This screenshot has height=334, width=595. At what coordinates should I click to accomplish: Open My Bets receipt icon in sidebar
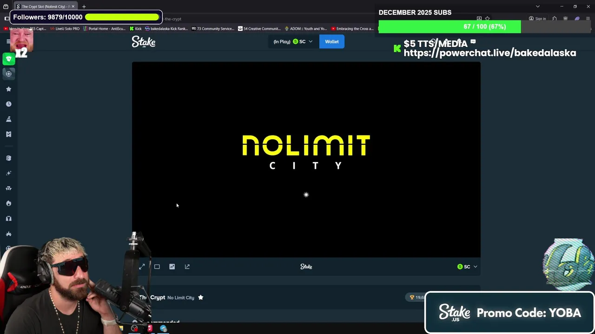[x=8, y=134]
